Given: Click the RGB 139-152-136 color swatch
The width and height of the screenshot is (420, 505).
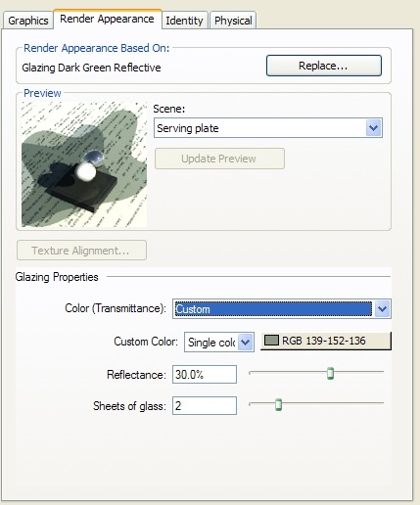Looking at the screenshot, I should click(x=325, y=341).
